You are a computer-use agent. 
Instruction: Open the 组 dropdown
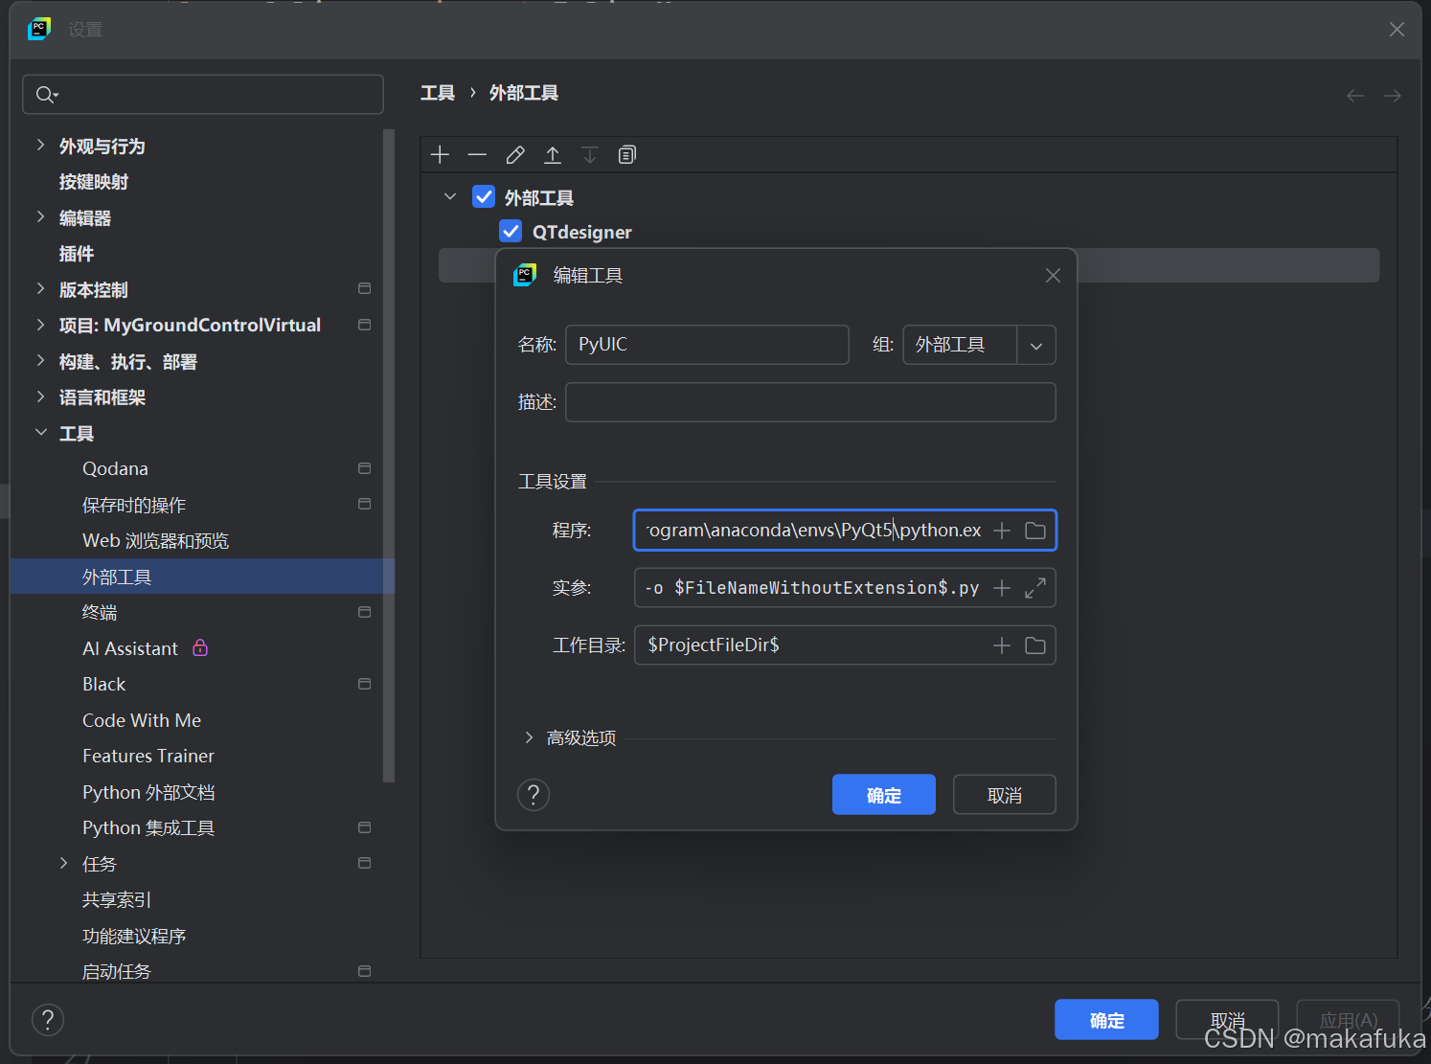click(x=1036, y=345)
